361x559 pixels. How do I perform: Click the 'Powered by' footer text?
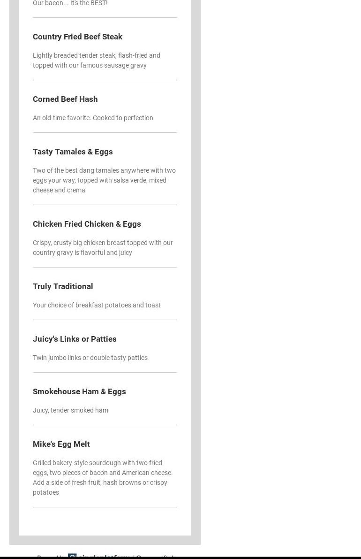click(51, 557)
